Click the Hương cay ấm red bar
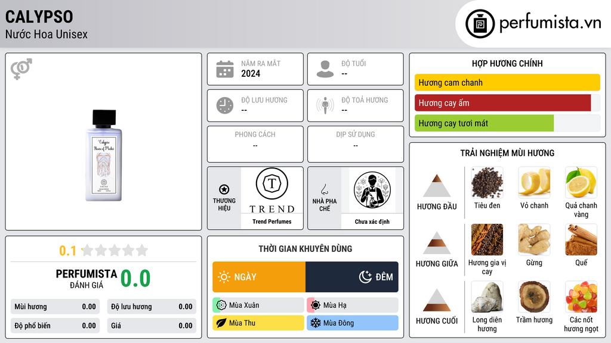 tap(502, 103)
